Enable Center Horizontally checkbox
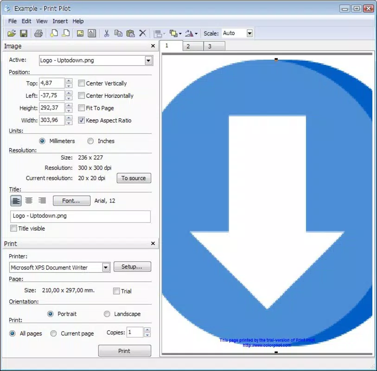 point(82,96)
